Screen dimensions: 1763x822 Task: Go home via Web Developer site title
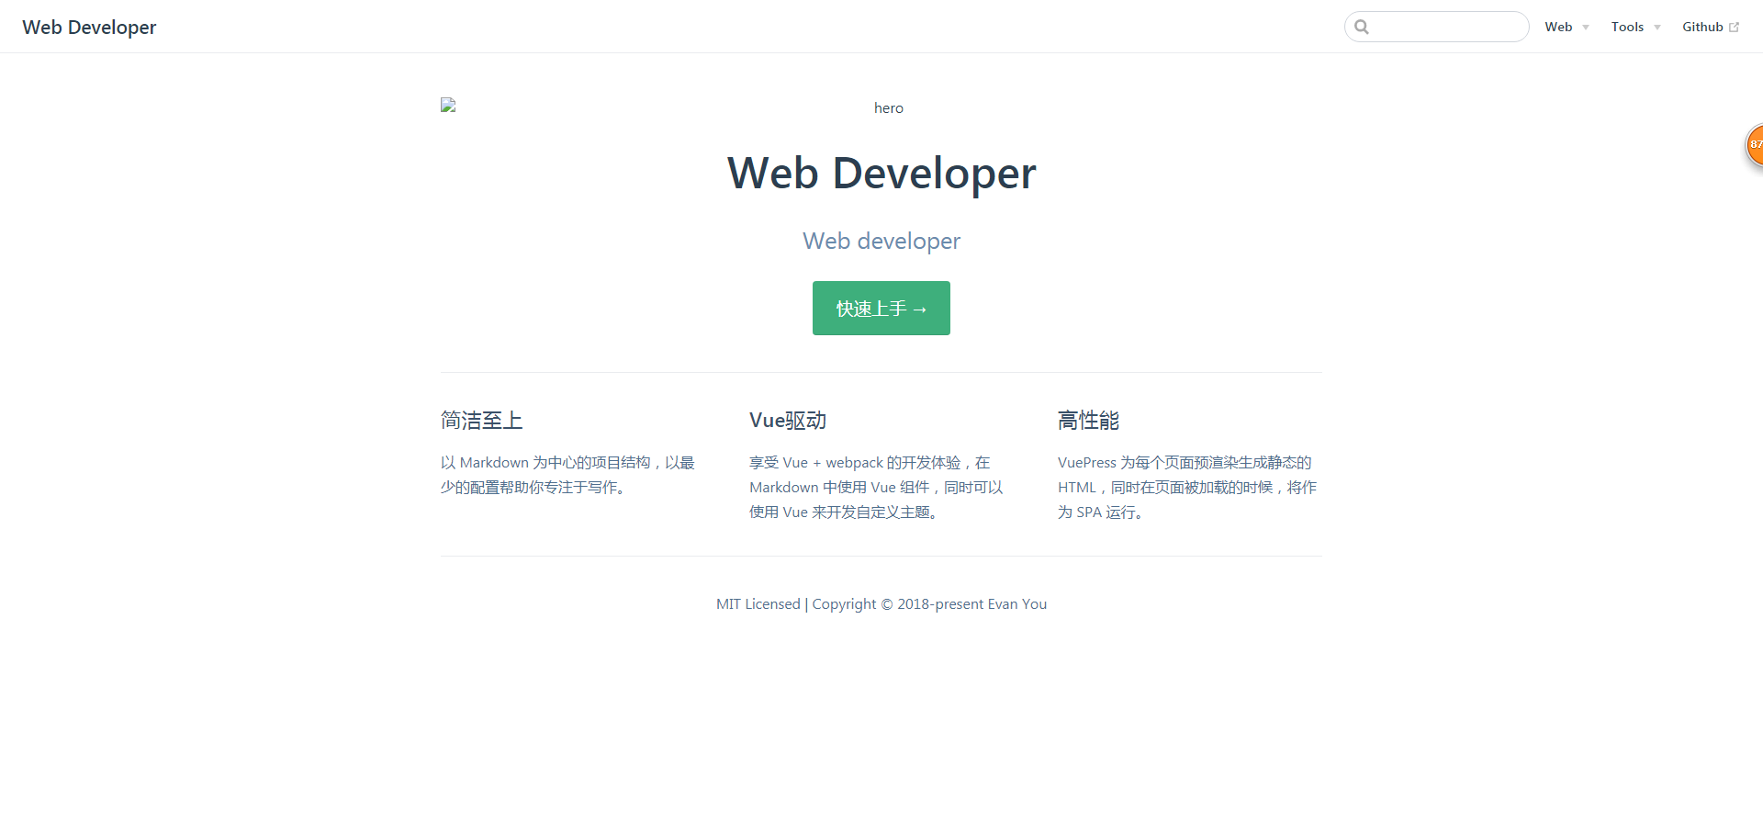[x=89, y=28]
